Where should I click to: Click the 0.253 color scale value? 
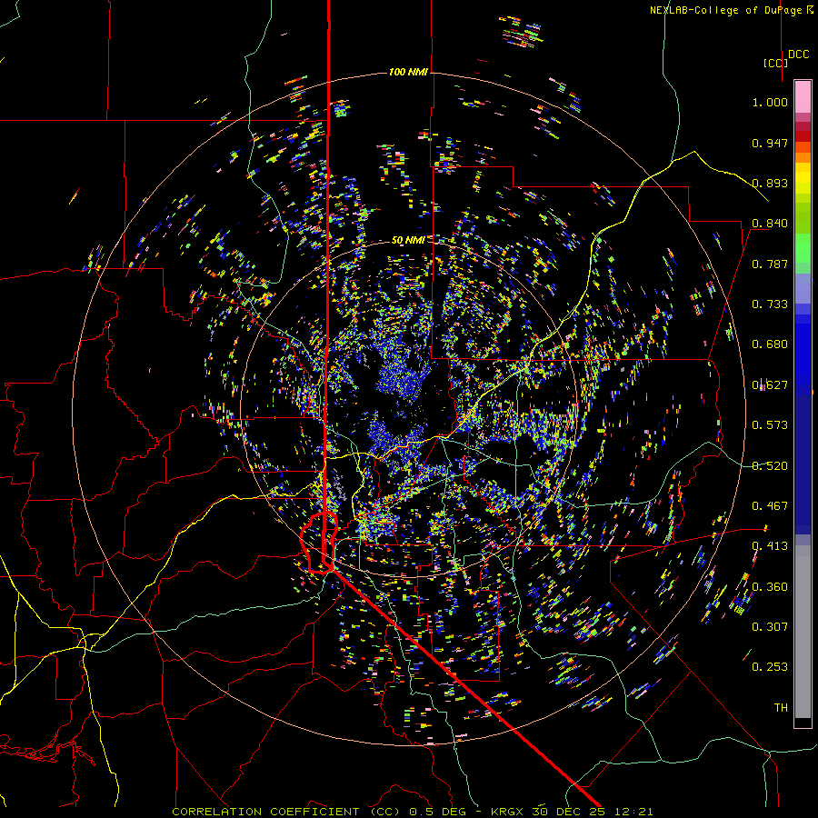770,667
